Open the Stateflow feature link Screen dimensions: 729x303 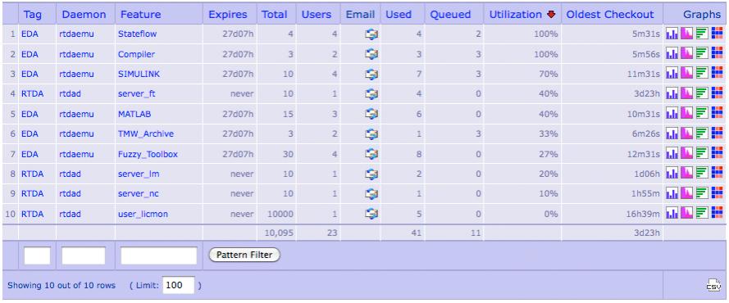tap(137, 34)
